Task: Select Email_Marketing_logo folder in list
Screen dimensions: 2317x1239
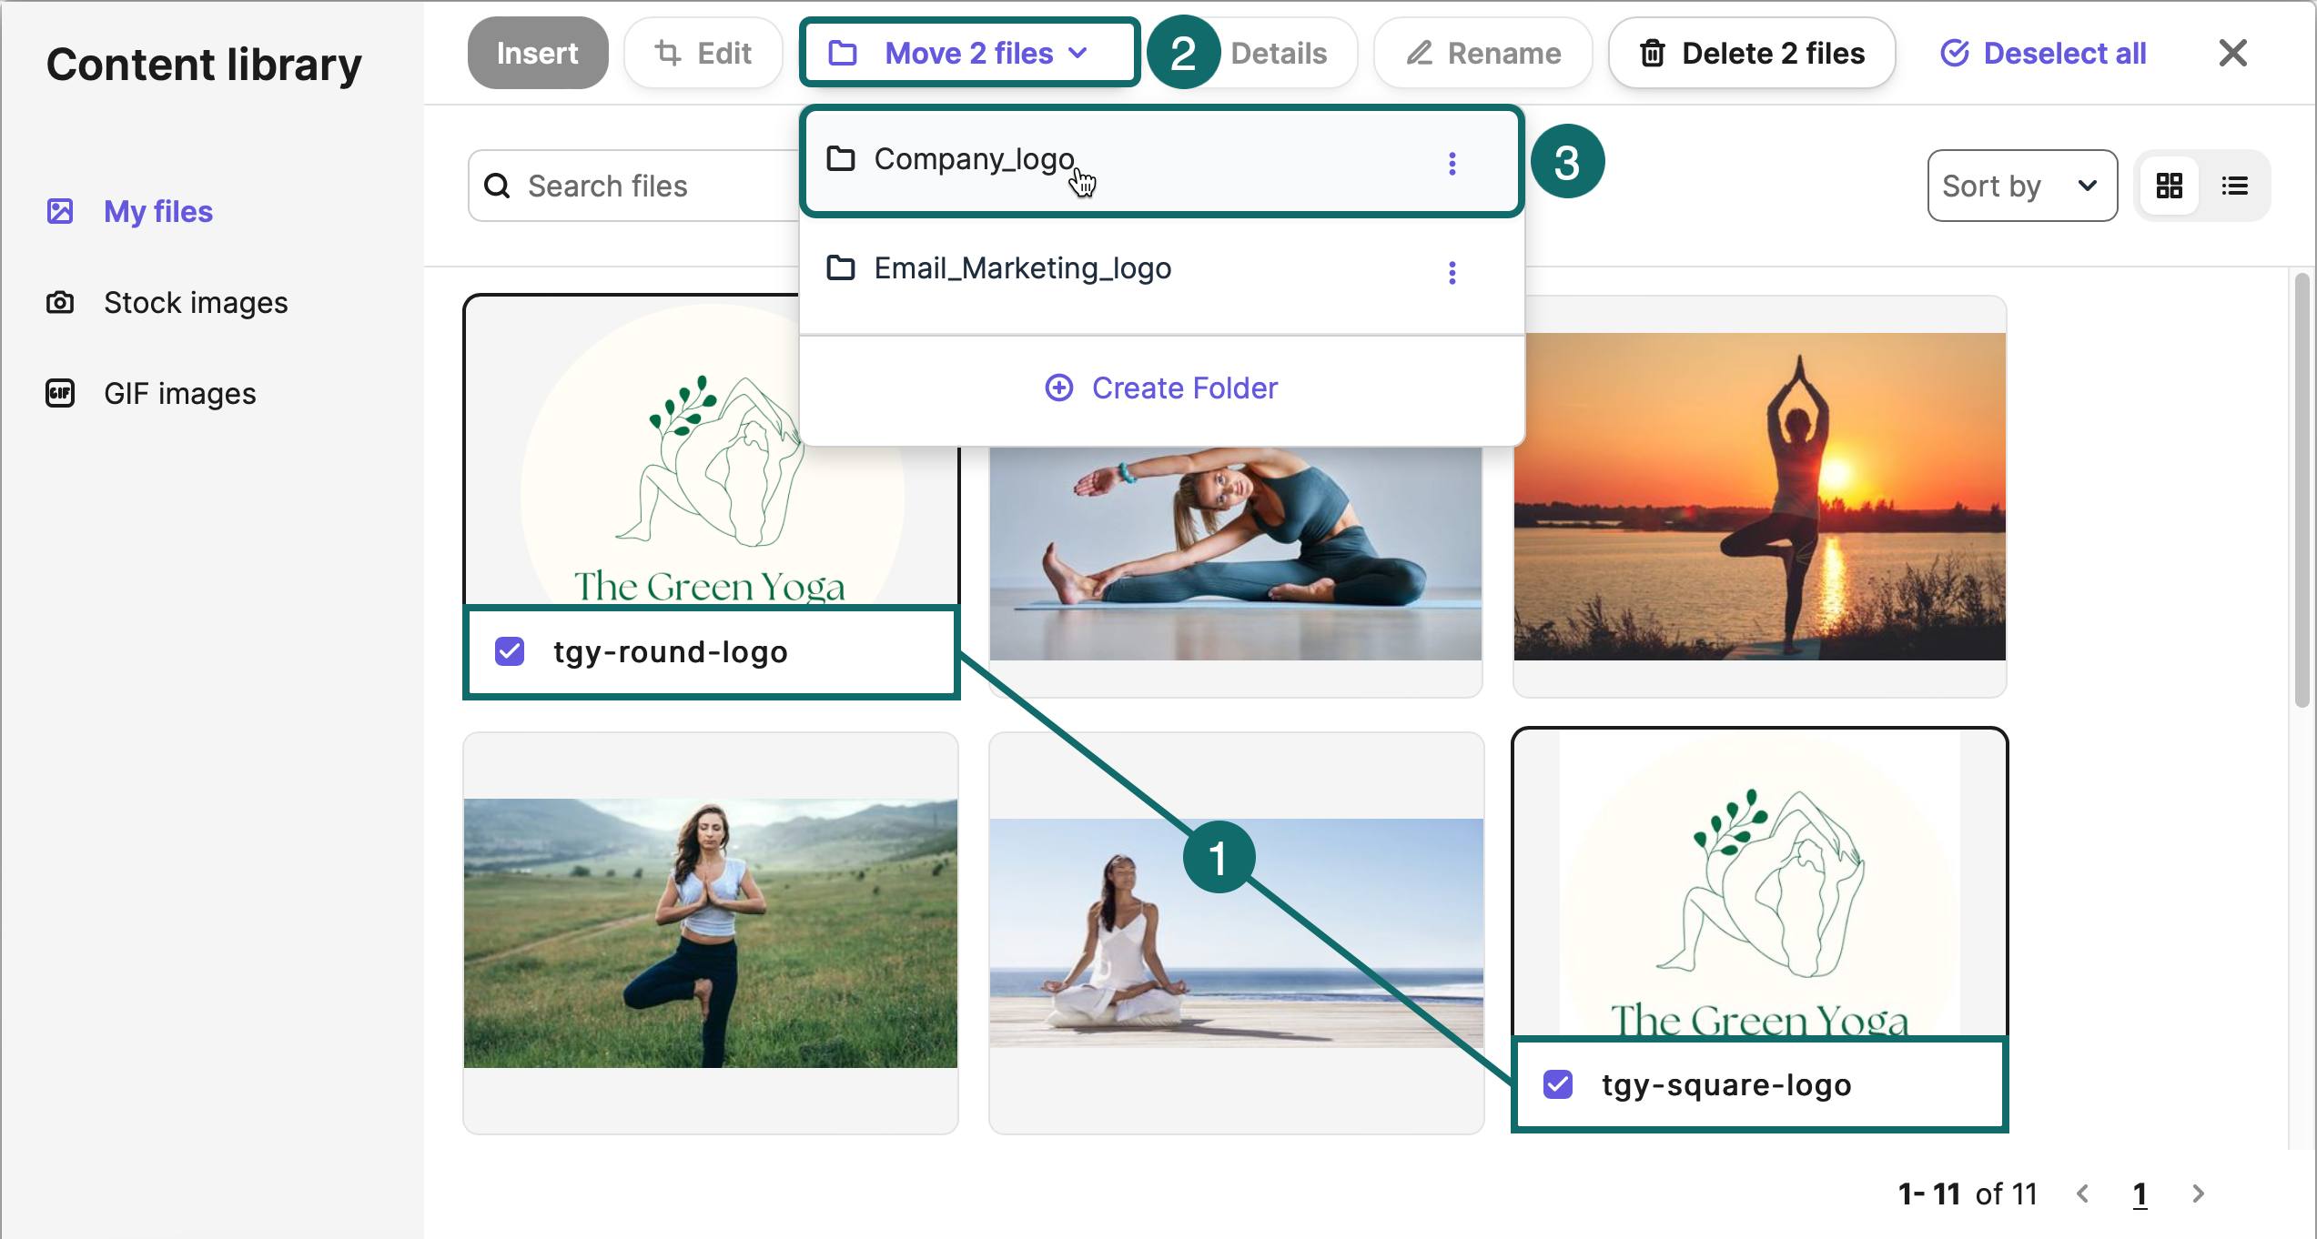Action: pyautogui.click(x=1022, y=269)
